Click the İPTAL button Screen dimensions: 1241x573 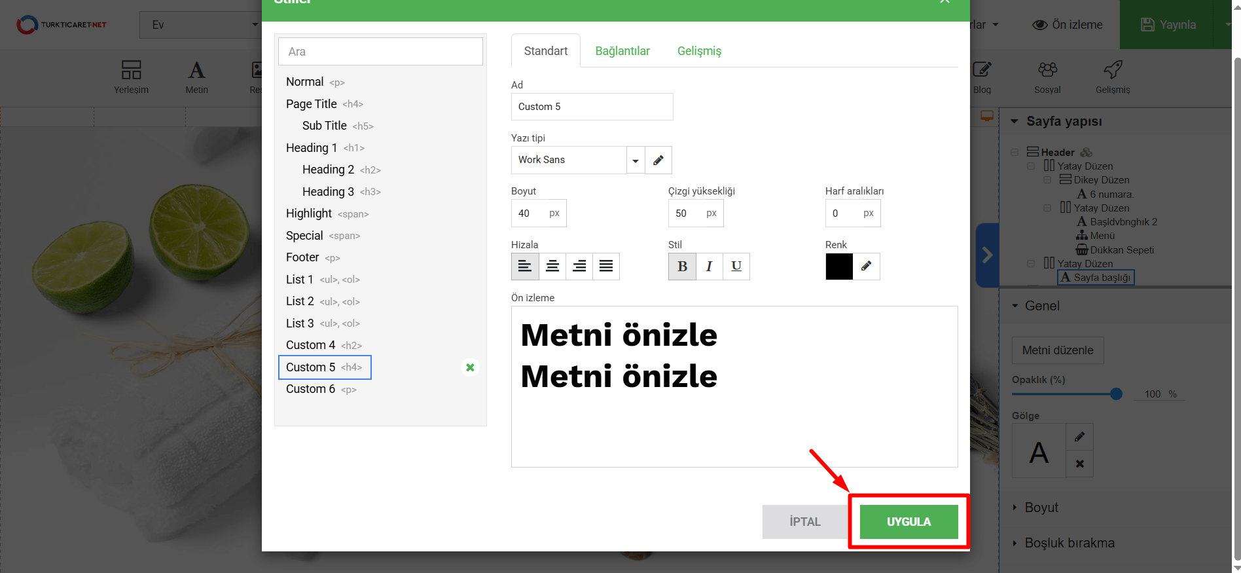click(x=804, y=522)
